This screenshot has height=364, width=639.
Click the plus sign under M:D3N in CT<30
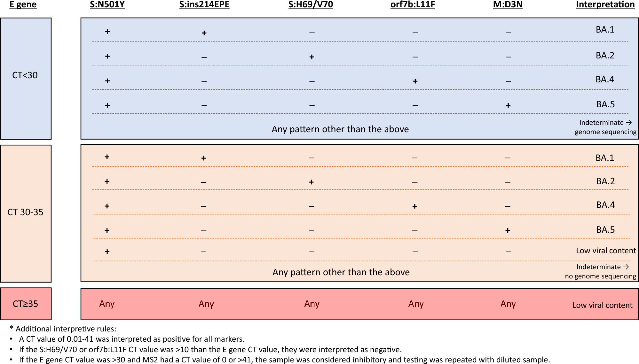tap(508, 105)
